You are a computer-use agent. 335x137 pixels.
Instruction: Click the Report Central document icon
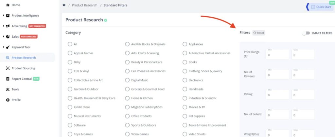8,79
